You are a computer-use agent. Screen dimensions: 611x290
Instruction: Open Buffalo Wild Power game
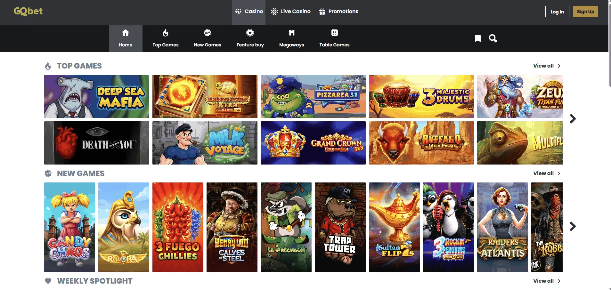point(421,143)
